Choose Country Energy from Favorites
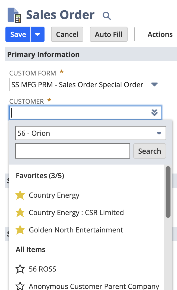The height and width of the screenshot is (290, 177). pos(54,195)
